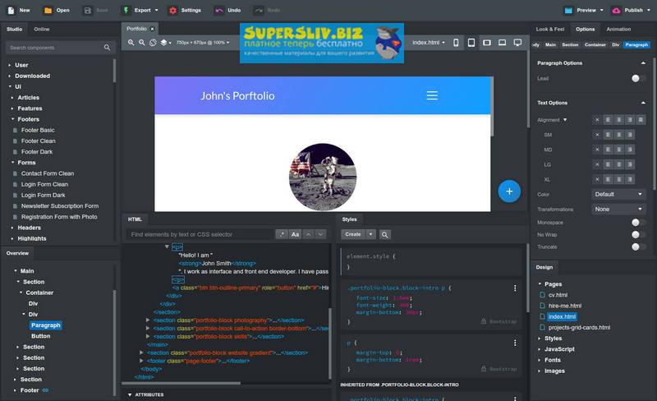Open the Look & Feel tab
Viewport: 657px width, 401px height.
point(549,30)
